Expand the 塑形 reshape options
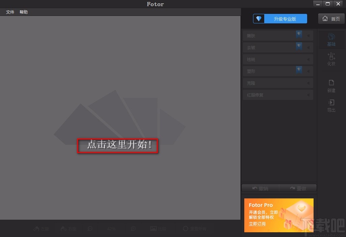 [x=308, y=71]
